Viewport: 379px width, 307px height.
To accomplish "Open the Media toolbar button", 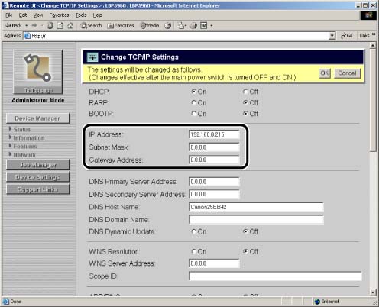I will (x=150, y=25).
